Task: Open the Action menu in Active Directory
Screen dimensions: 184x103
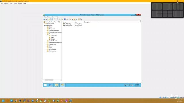Action: pyautogui.click(x=49, y=17)
